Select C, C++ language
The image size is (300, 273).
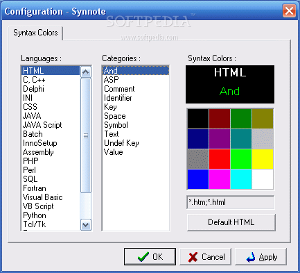click(x=51, y=80)
